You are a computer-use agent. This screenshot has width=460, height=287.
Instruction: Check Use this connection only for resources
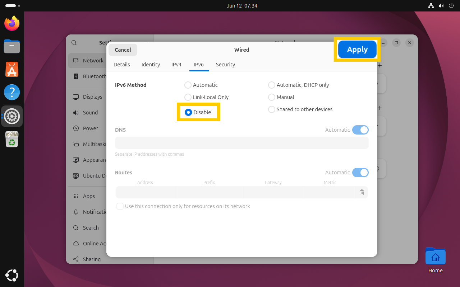point(120,206)
